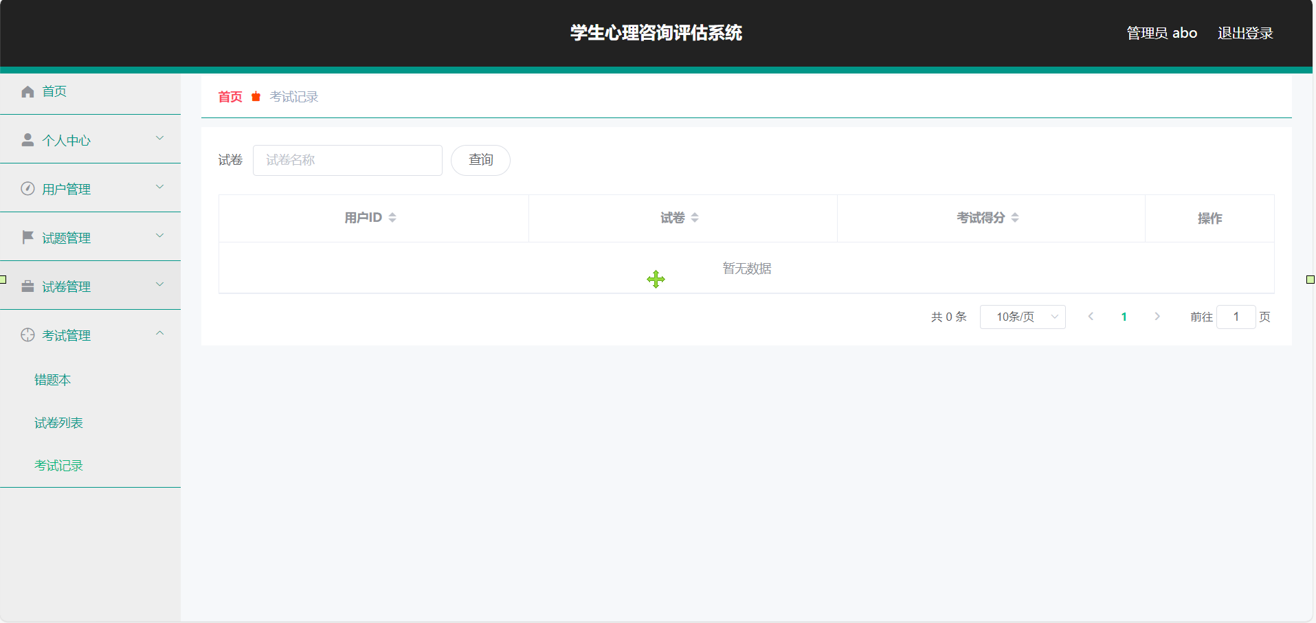Open 个人中心 sidebar menu item
The height and width of the screenshot is (623, 1316).
[x=90, y=140]
